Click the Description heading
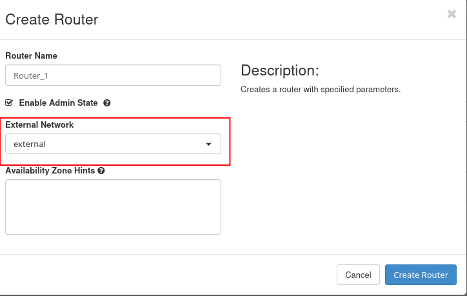The width and height of the screenshot is (467, 296). pos(280,70)
